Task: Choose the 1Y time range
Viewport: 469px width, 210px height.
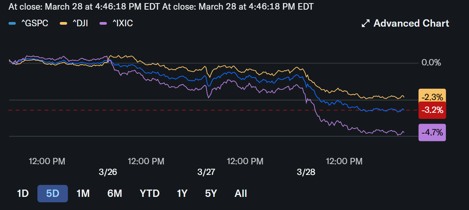Action: (x=182, y=194)
